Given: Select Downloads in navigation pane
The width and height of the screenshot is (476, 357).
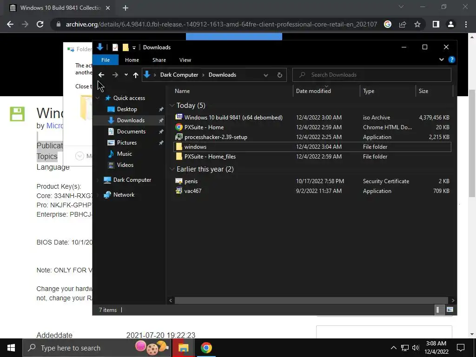Looking at the screenshot, I should pyautogui.click(x=131, y=120).
